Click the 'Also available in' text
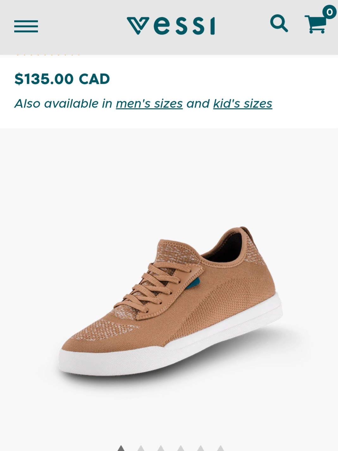The image size is (338, 451). [x=63, y=103]
